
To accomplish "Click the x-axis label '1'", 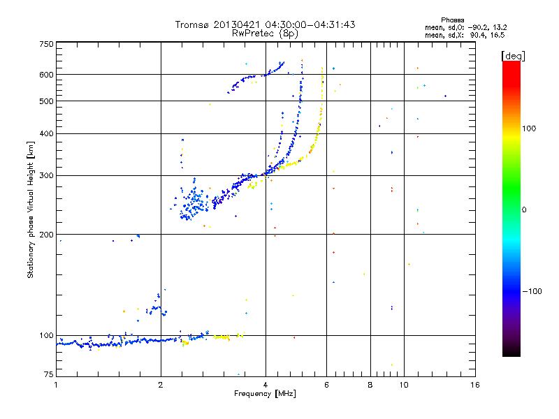I will coord(56,385).
